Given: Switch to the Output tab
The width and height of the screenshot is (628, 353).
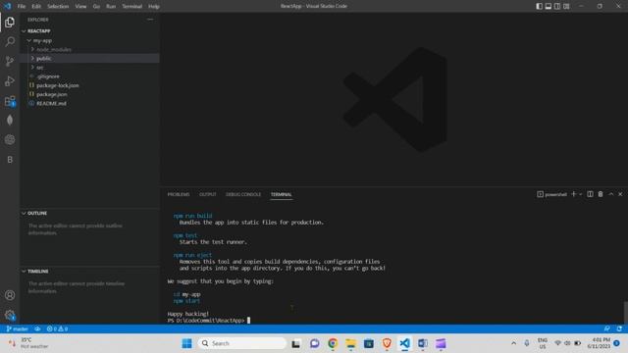Looking at the screenshot, I should click(x=207, y=194).
